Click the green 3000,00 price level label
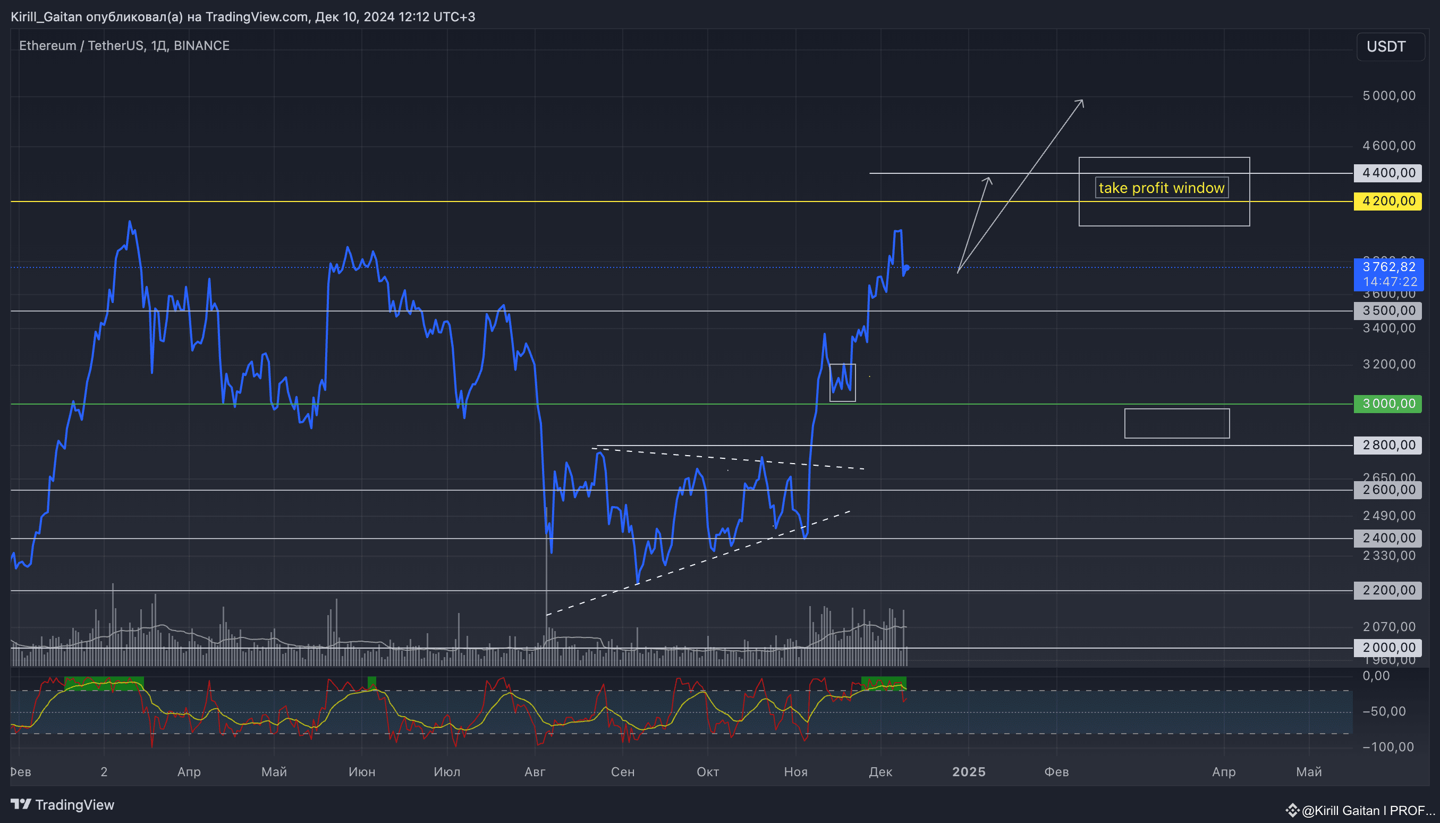Viewport: 1440px width, 823px height. (1387, 403)
